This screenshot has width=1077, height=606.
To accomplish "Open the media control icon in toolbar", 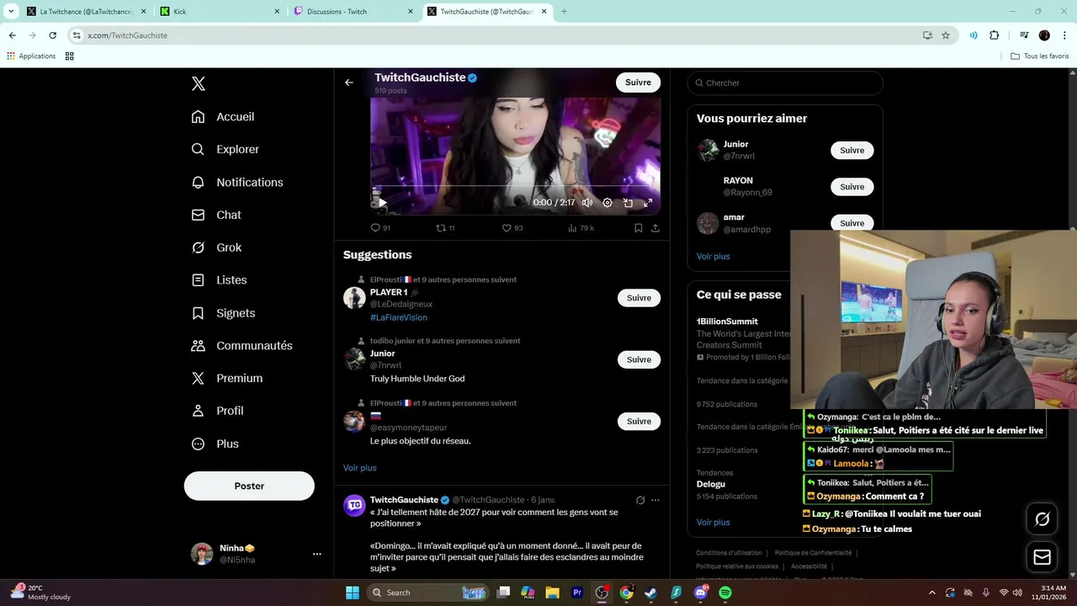I will click(1024, 35).
